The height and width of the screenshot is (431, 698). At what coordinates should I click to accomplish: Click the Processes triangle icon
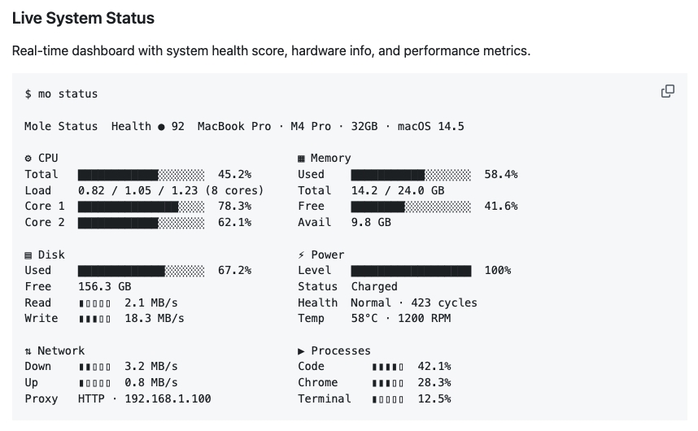pyautogui.click(x=301, y=350)
